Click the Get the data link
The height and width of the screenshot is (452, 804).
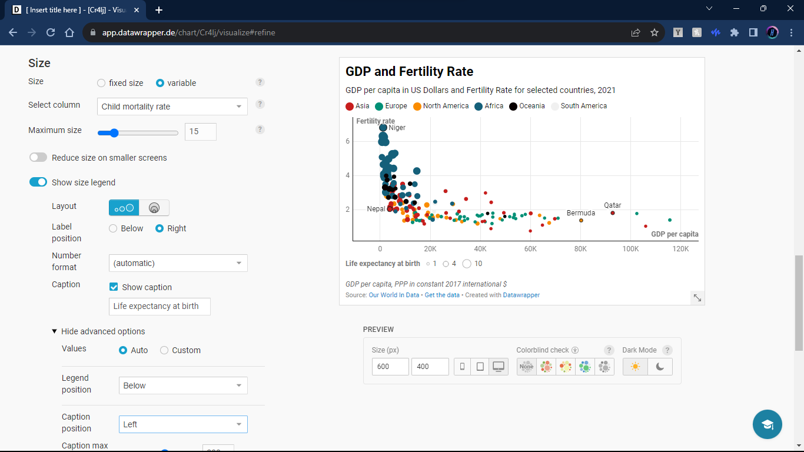[x=442, y=295]
